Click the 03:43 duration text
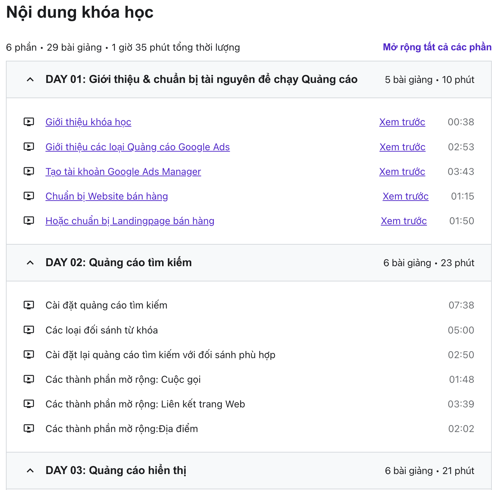Screen dimensions: 497x490 tap(461, 172)
